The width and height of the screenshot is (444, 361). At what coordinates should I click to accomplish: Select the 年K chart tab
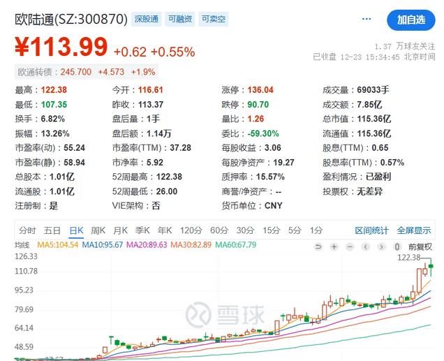[x=165, y=230]
